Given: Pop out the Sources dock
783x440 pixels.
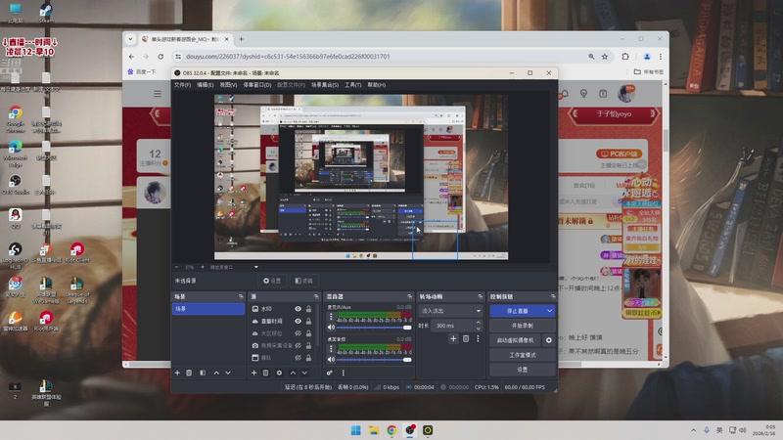Looking at the screenshot, I should pyautogui.click(x=316, y=296).
